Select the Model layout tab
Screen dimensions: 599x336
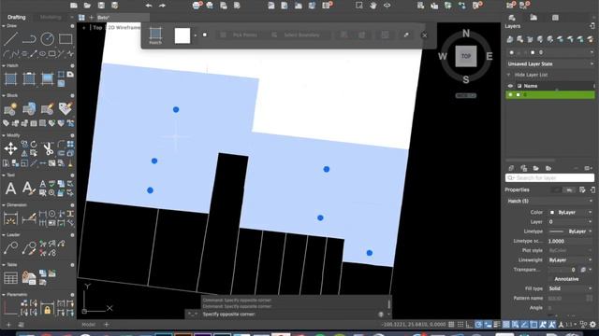tap(88, 325)
